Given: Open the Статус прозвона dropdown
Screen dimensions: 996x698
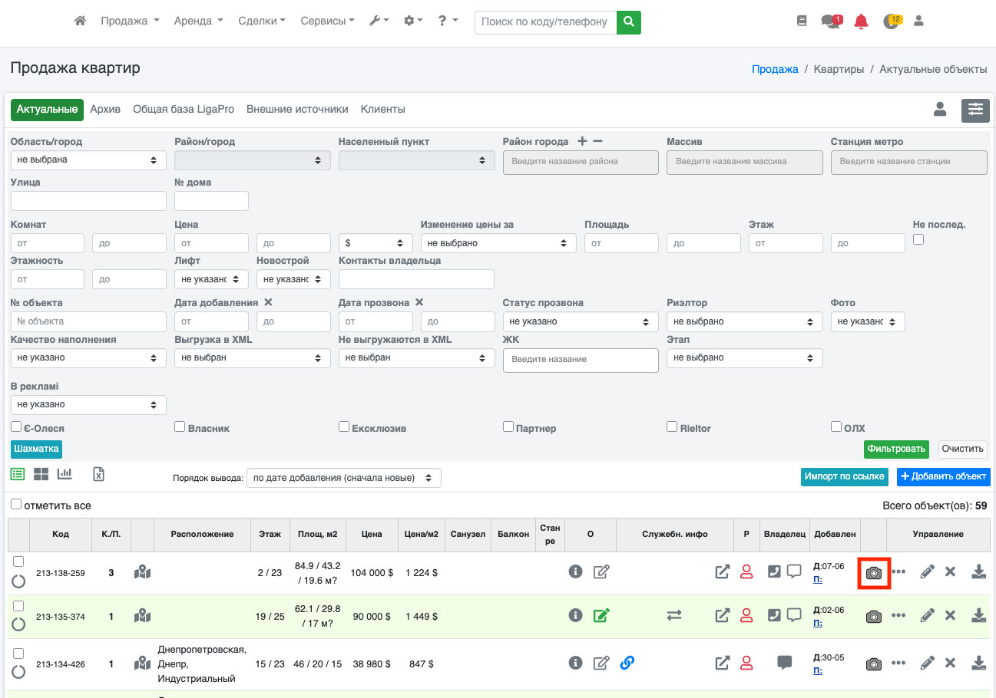Looking at the screenshot, I should tap(581, 321).
